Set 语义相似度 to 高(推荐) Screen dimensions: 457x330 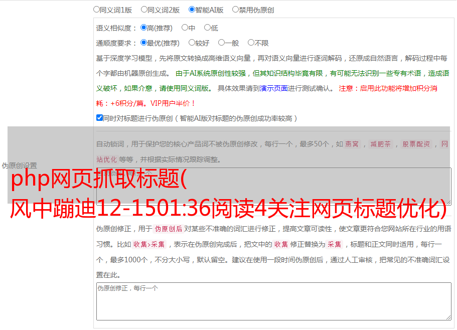pos(143,28)
